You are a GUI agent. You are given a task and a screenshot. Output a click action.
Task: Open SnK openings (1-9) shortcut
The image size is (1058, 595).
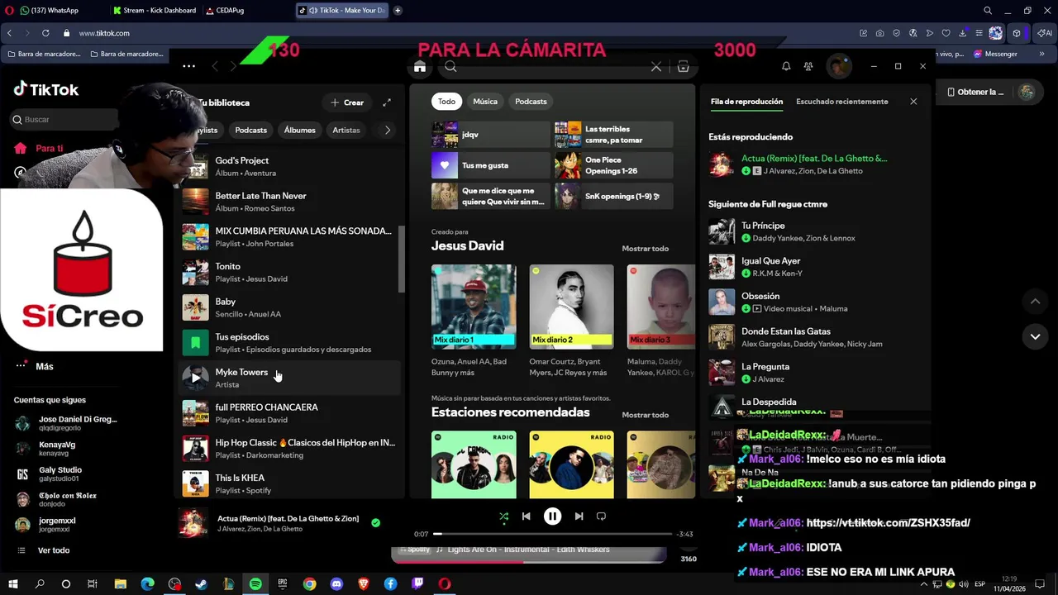(x=613, y=196)
